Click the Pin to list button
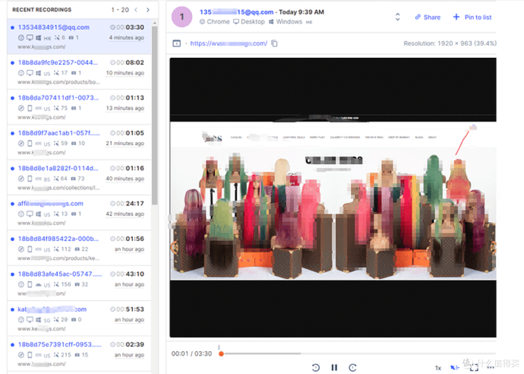 coord(472,17)
